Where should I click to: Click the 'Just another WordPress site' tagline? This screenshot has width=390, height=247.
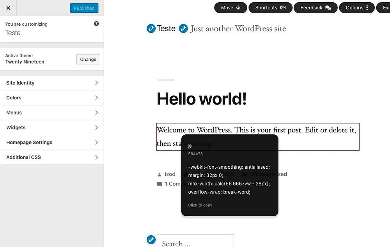click(238, 28)
